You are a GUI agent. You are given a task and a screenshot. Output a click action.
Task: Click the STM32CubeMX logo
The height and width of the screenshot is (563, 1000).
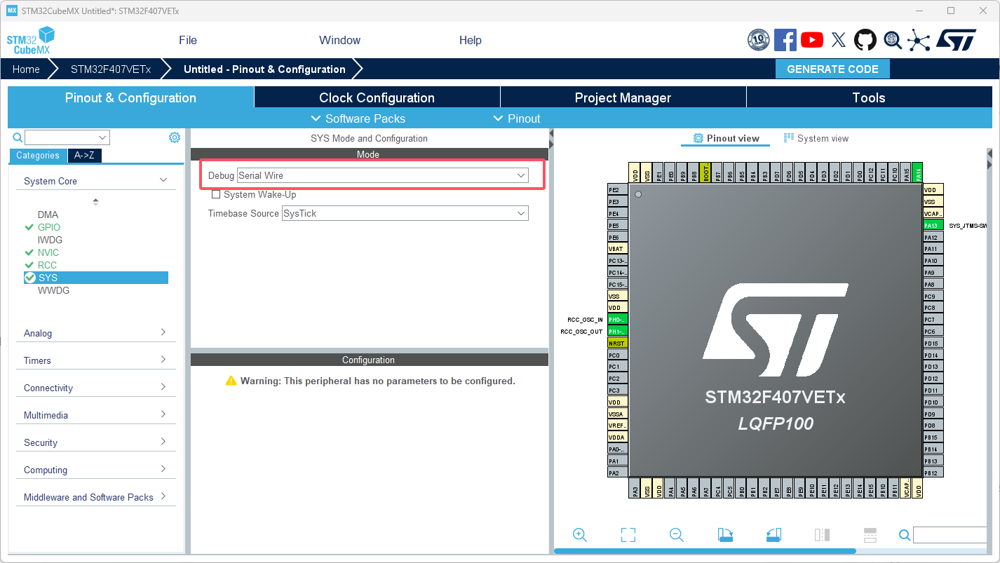coord(30,41)
